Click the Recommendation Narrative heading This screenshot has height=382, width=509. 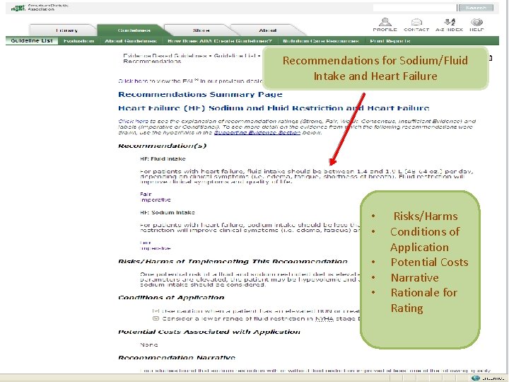tap(177, 358)
